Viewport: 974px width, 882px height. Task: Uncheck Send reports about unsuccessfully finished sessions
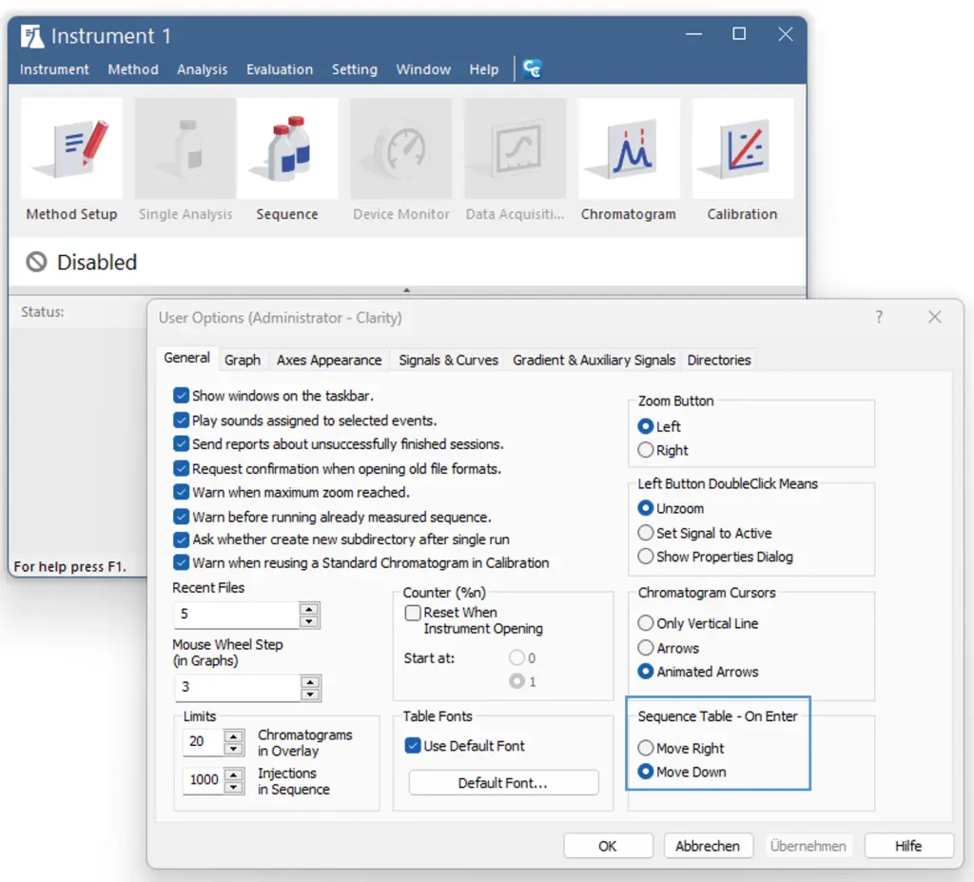point(181,443)
